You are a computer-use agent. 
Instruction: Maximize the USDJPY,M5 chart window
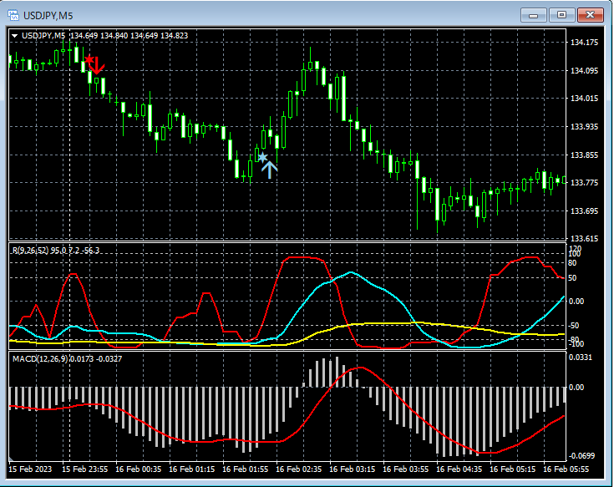coord(562,15)
